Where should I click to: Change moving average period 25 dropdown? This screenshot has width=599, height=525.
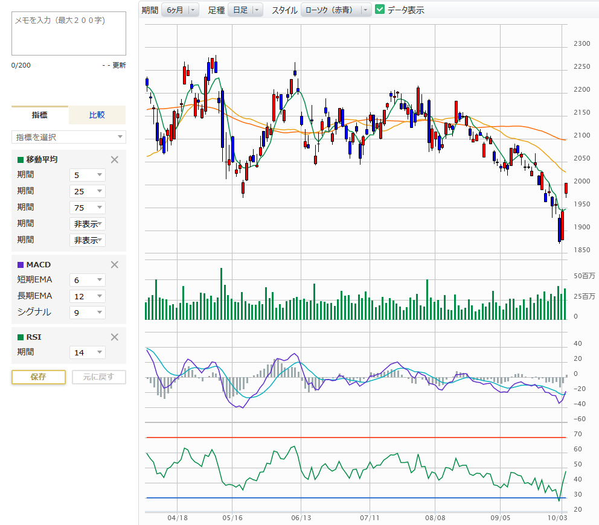(88, 191)
